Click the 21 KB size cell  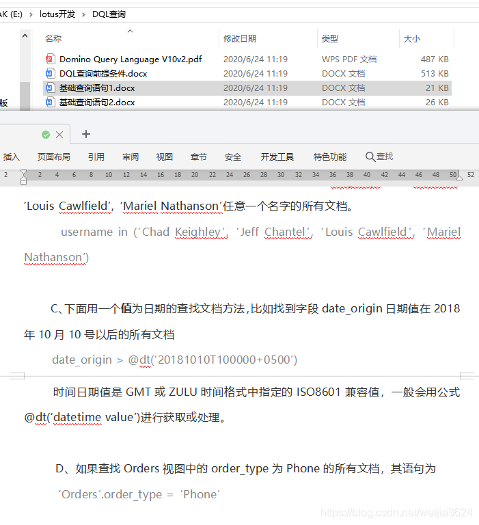(x=437, y=88)
